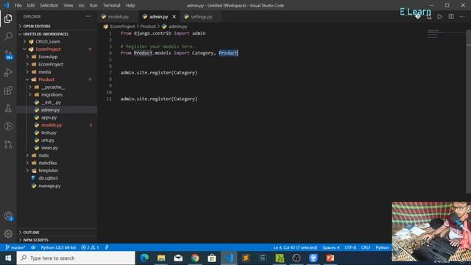The image size is (471, 265).
Task: Split the editor to the right
Action: (451, 17)
